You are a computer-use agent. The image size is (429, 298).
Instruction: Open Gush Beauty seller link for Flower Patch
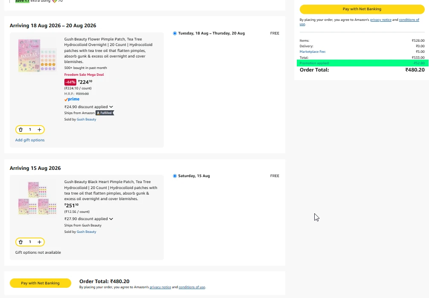87,119
